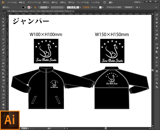
Task: Select the Perspective Grid tool
Action: (x=3, y=73)
